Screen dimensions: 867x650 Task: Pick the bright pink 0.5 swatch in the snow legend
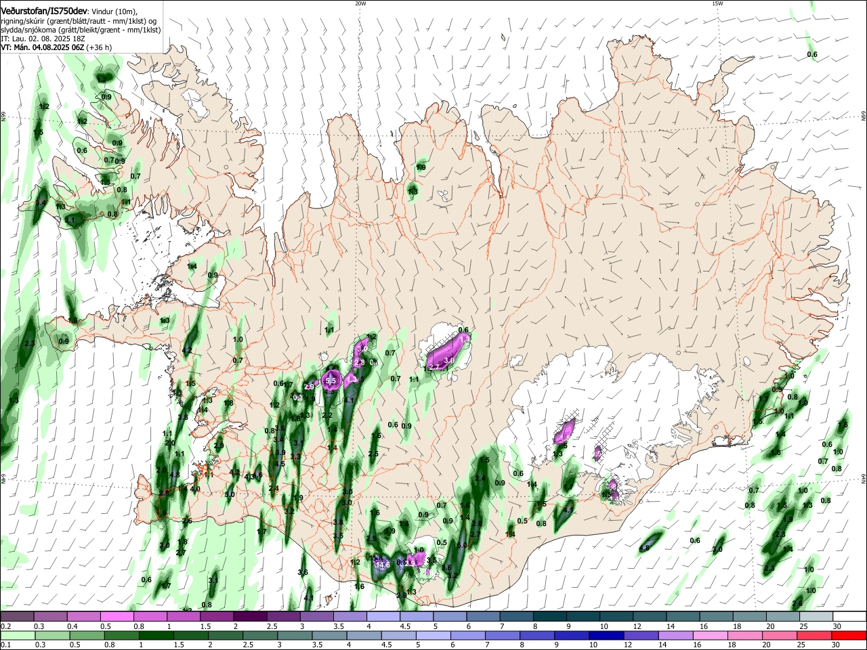click(x=117, y=617)
